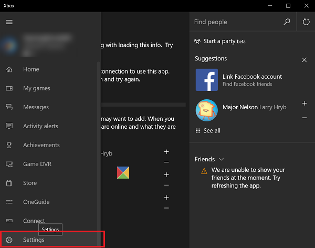The height and width of the screenshot is (248, 315).
Task: Open Messages from the sidebar
Action: click(x=36, y=107)
